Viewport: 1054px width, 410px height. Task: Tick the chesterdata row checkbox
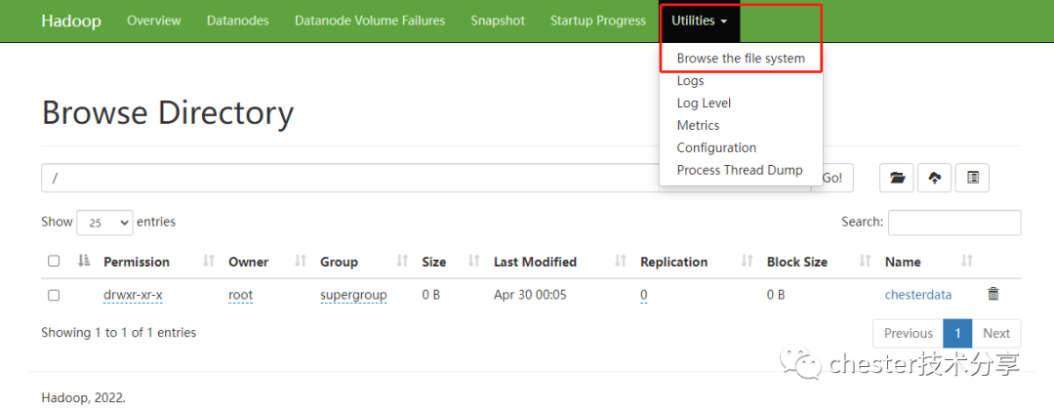(x=54, y=295)
